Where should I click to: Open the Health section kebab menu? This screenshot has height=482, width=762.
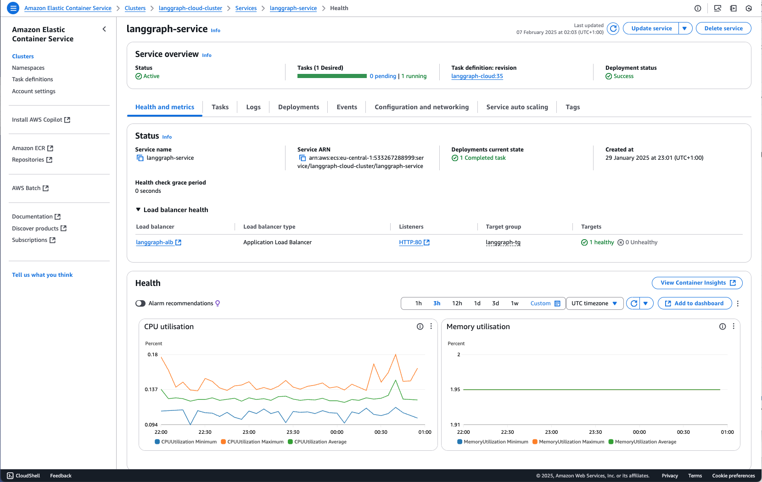(x=738, y=303)
